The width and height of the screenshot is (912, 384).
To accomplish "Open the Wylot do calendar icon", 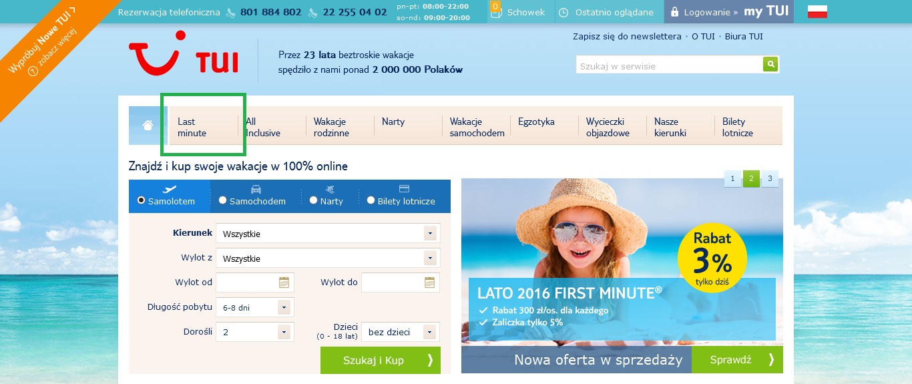I will pos(429,282).
